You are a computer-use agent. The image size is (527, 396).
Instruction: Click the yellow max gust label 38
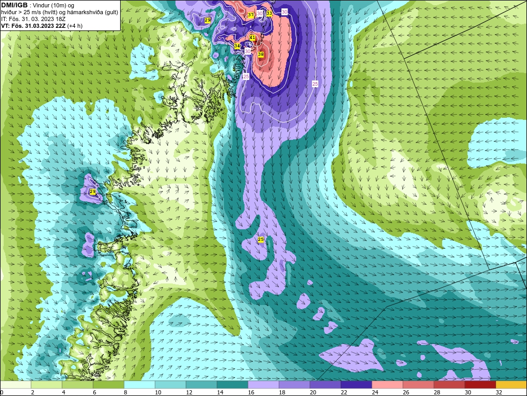pyautogui.click(x=261, y=54)
